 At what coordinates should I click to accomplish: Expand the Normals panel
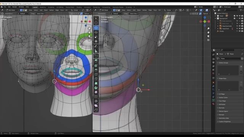[x=222, y=108]
